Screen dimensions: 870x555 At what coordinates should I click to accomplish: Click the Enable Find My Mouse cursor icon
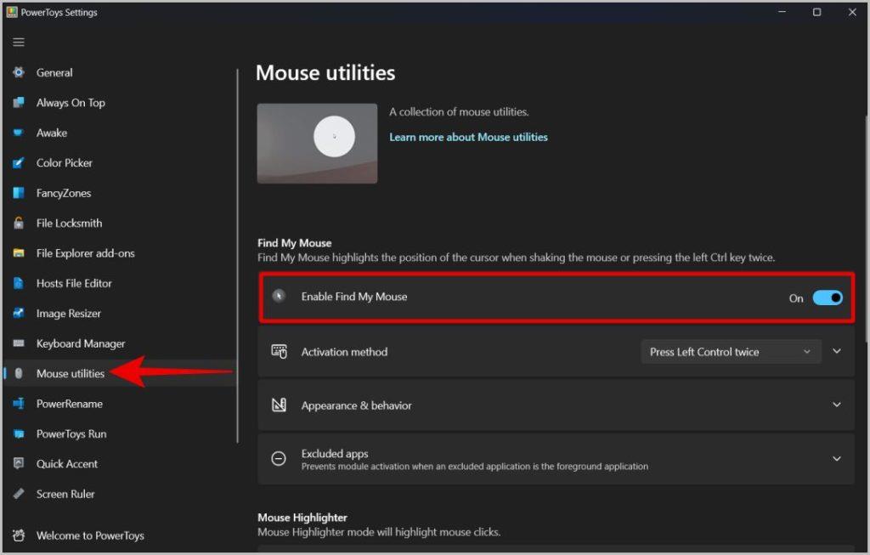(x=279, y=296)
